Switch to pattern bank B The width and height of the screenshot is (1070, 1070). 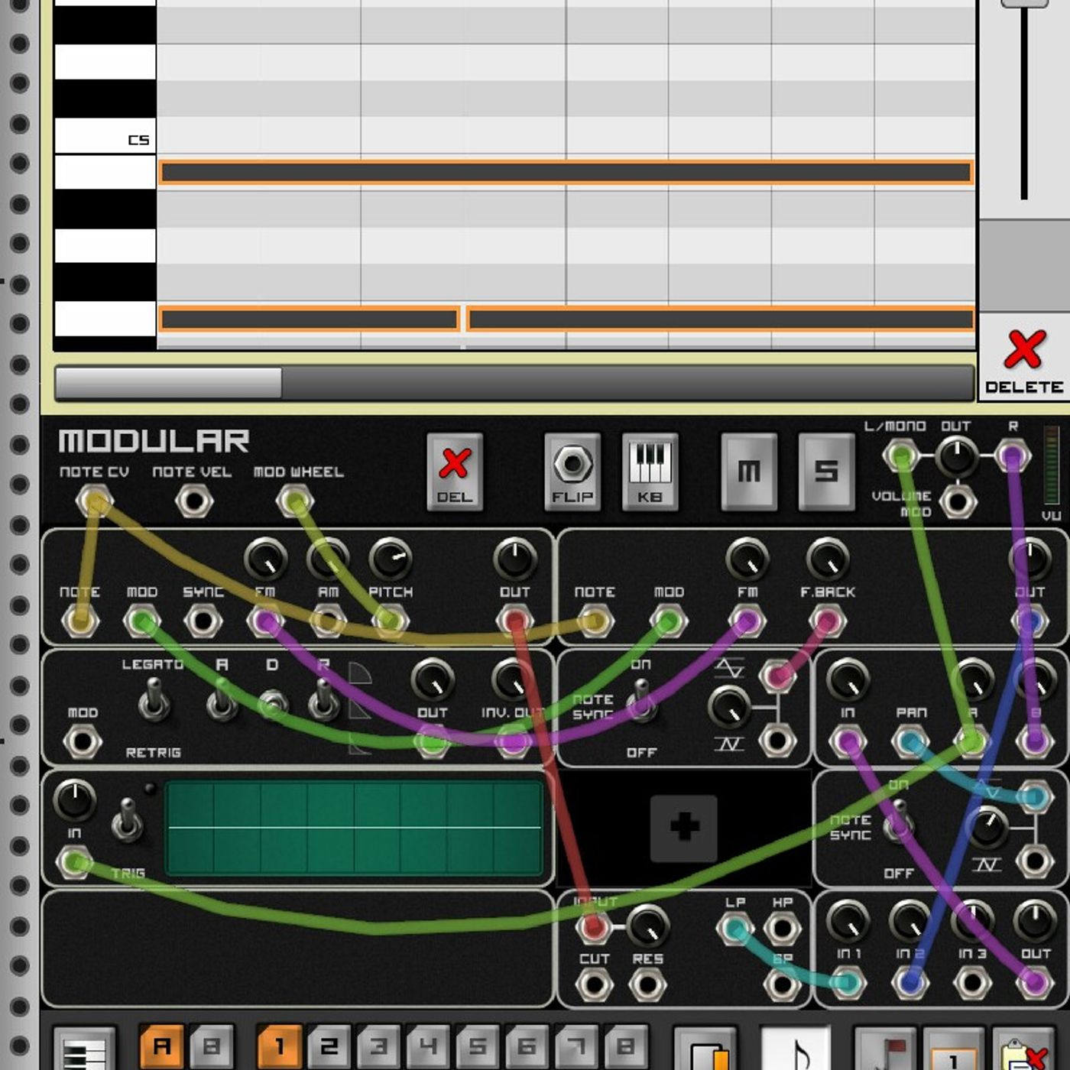[211, 1046]
